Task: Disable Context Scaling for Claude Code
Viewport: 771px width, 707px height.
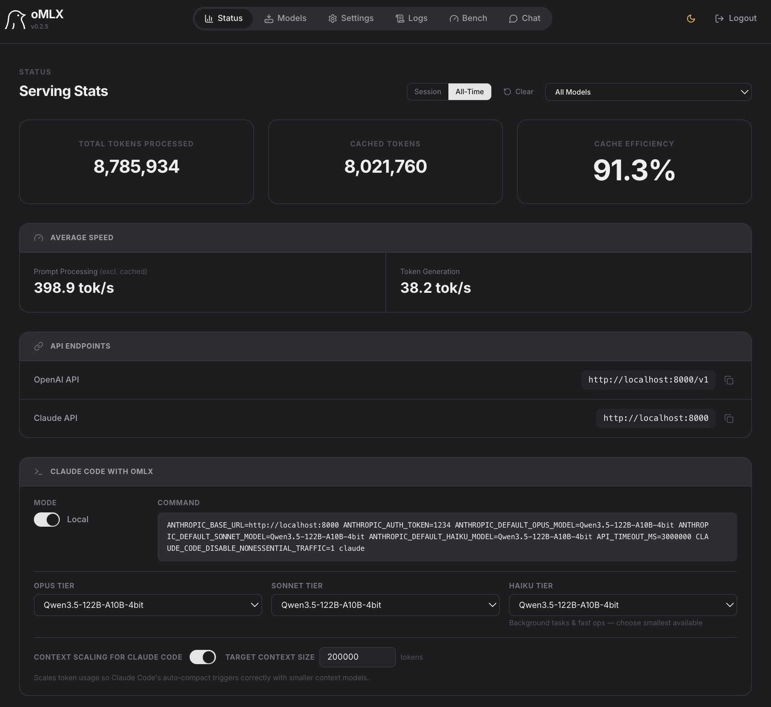Action: (x=203, y=657)
